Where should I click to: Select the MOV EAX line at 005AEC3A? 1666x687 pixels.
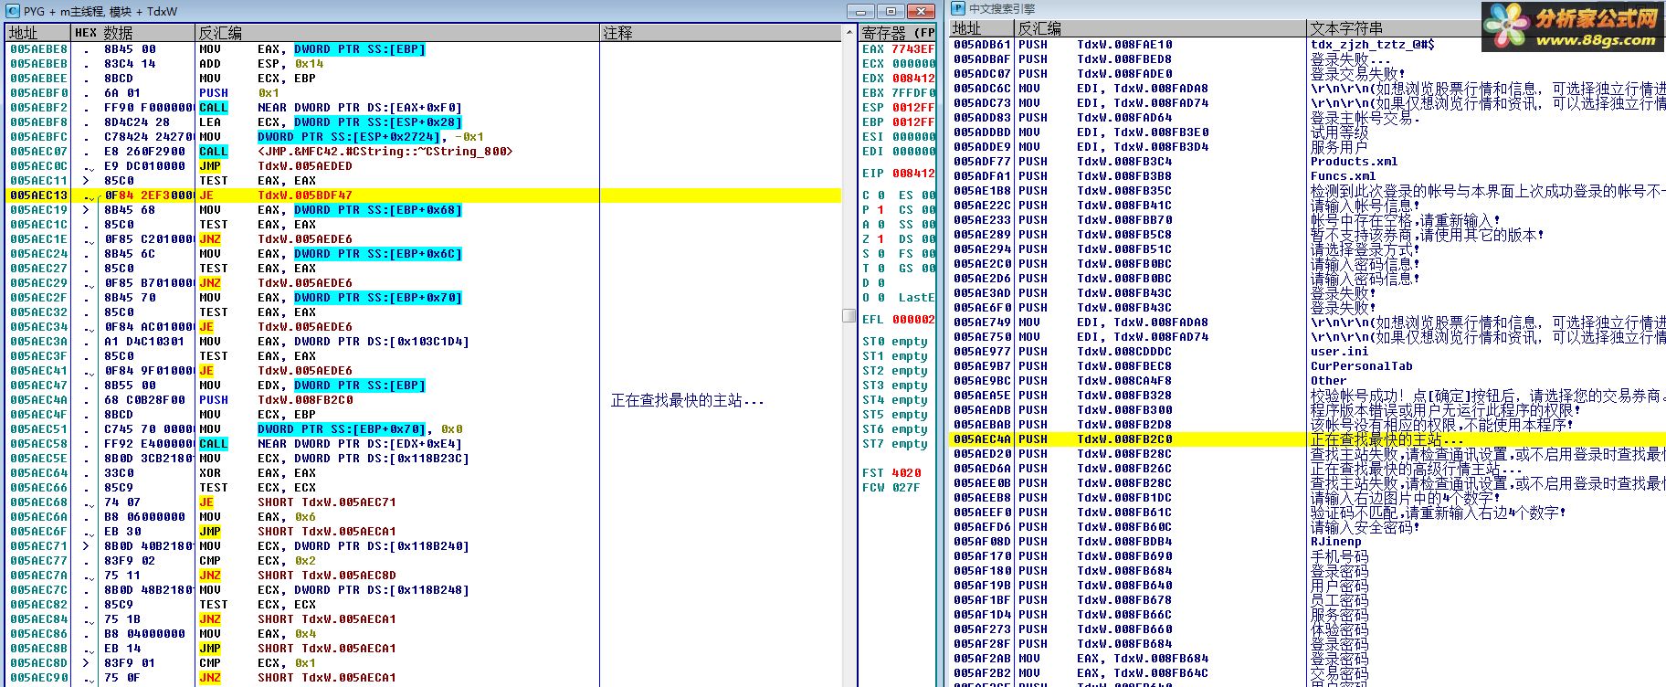[x=424, y=342]
